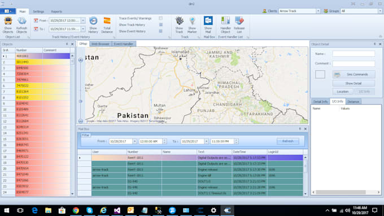Screen dimensions: 384x216
Task: Click the Handler Object icon
Action: point(225,21)
